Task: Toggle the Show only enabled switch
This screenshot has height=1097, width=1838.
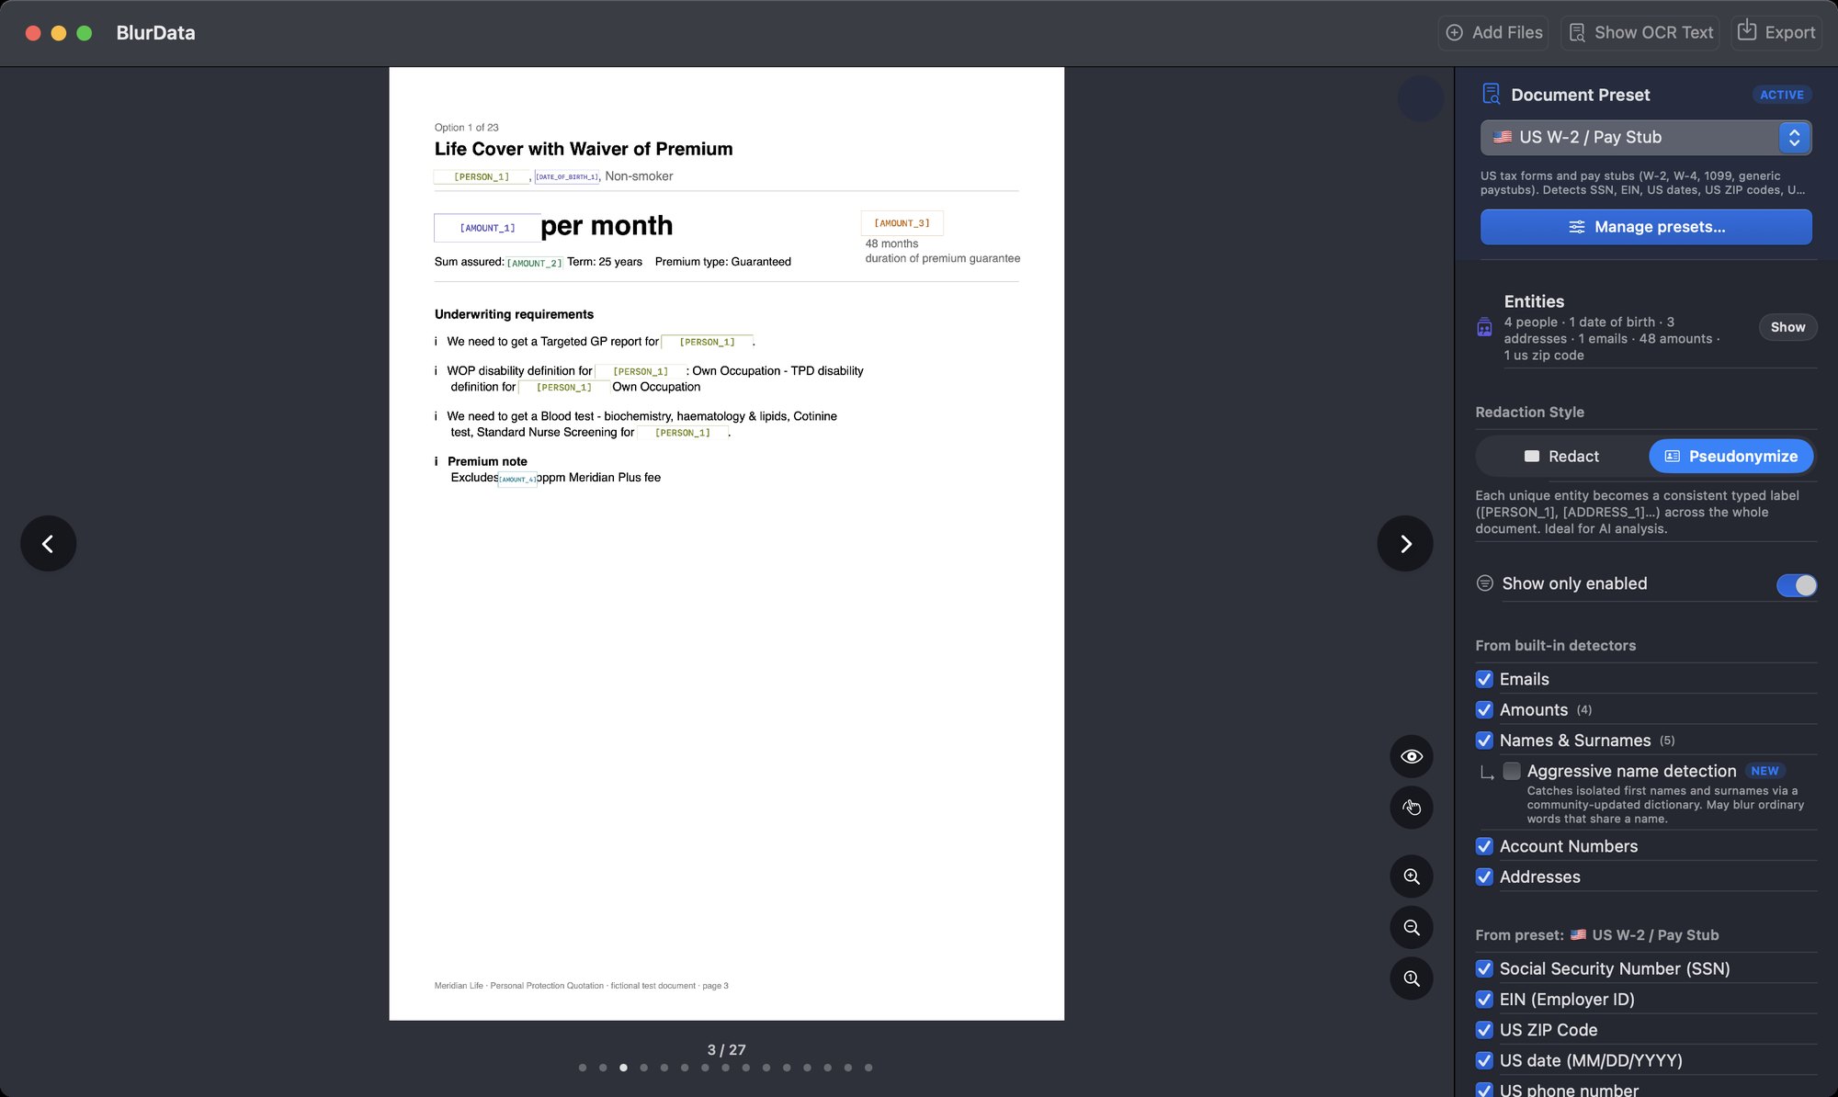Action: [1797, 585]
